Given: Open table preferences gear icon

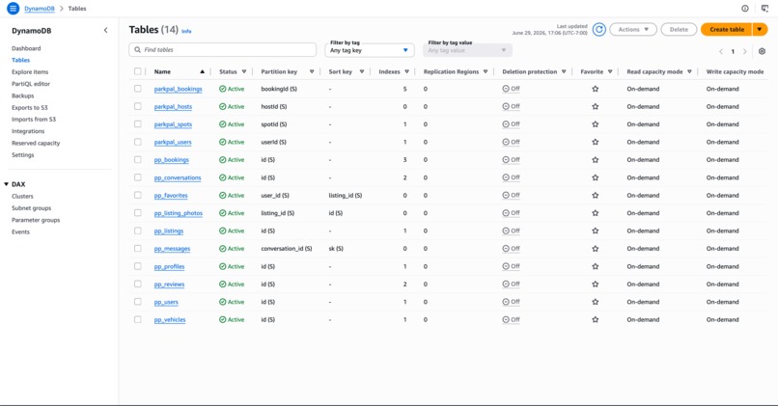Looking at the screenshot, I should pyautogui.click(x=763, y=51).
